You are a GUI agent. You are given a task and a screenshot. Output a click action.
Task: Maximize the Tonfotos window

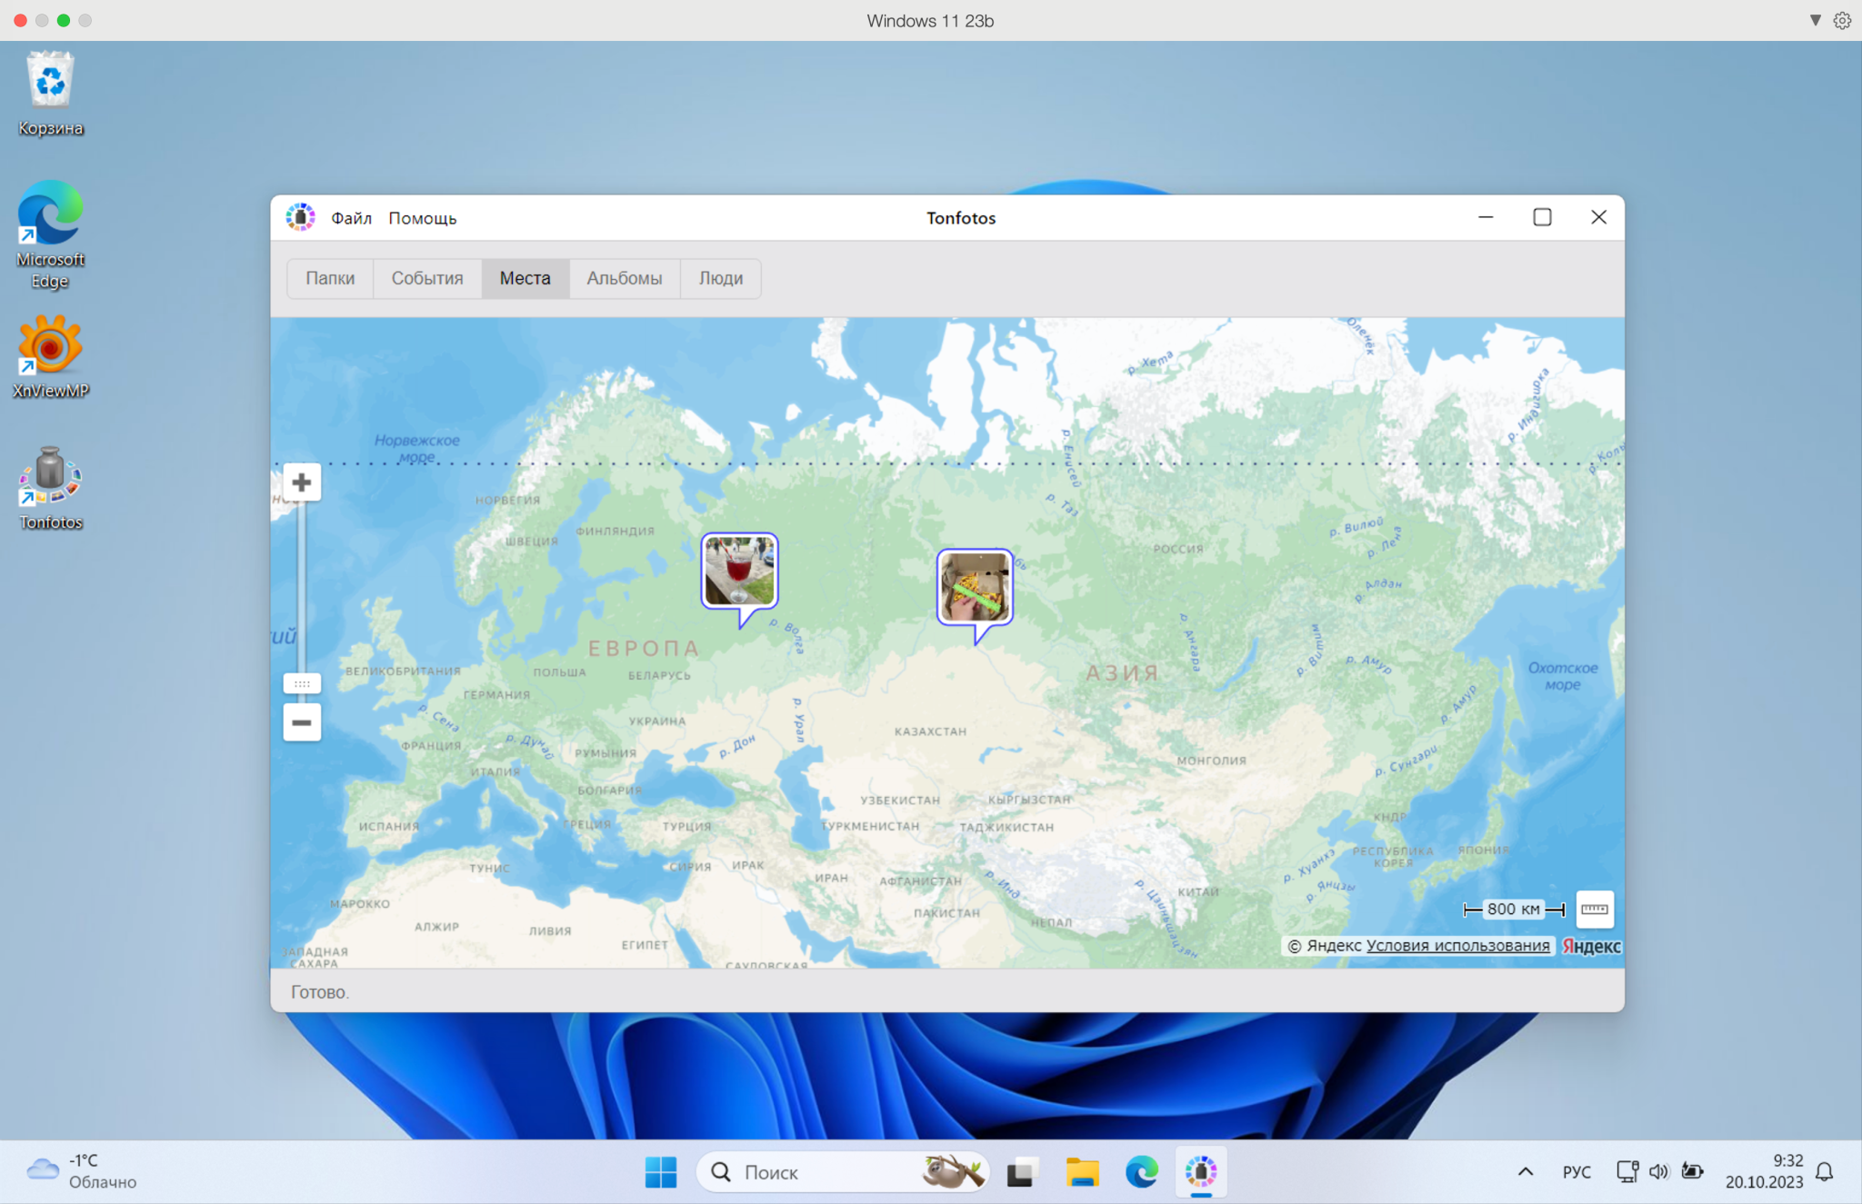point(1542,217)
